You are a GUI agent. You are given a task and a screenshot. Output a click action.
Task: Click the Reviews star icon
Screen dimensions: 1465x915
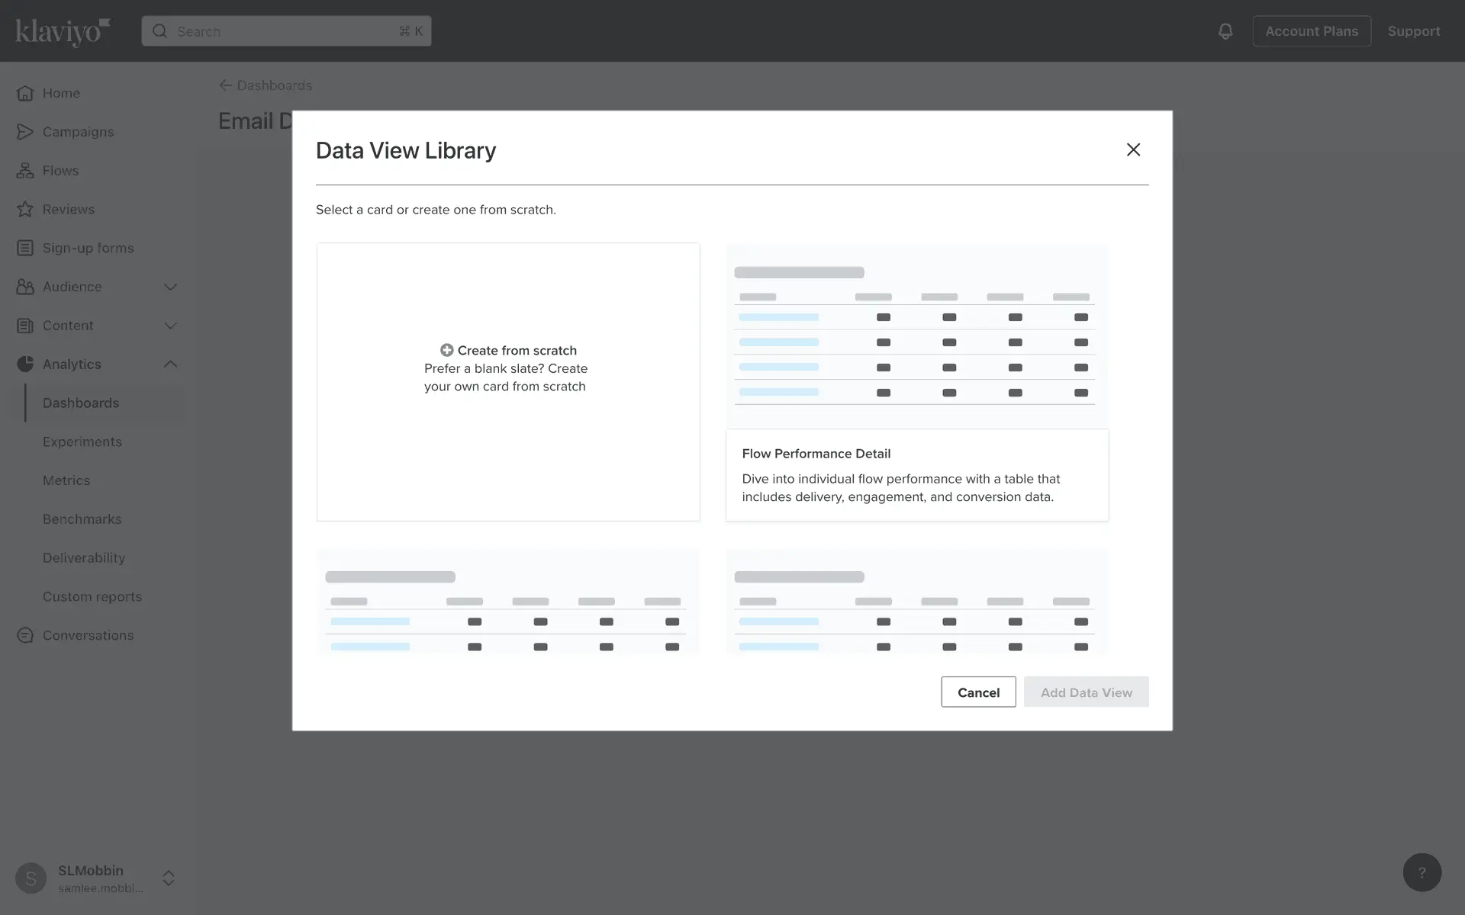pyautogui.click(x=25, y=209)
